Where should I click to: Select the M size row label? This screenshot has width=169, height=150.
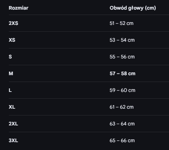(11, 73)
